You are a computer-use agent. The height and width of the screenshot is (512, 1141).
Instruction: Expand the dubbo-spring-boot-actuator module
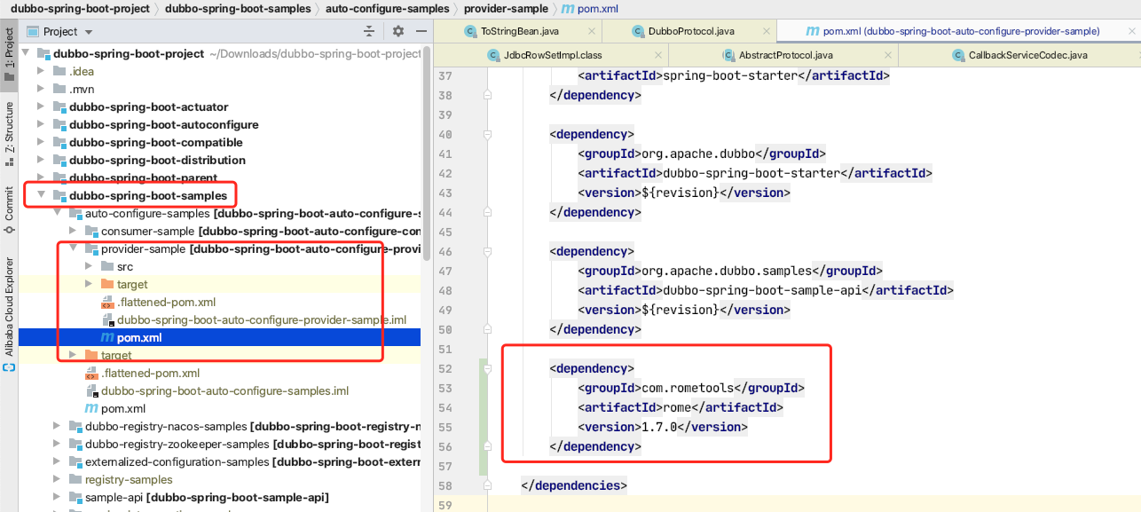(41, 106)
